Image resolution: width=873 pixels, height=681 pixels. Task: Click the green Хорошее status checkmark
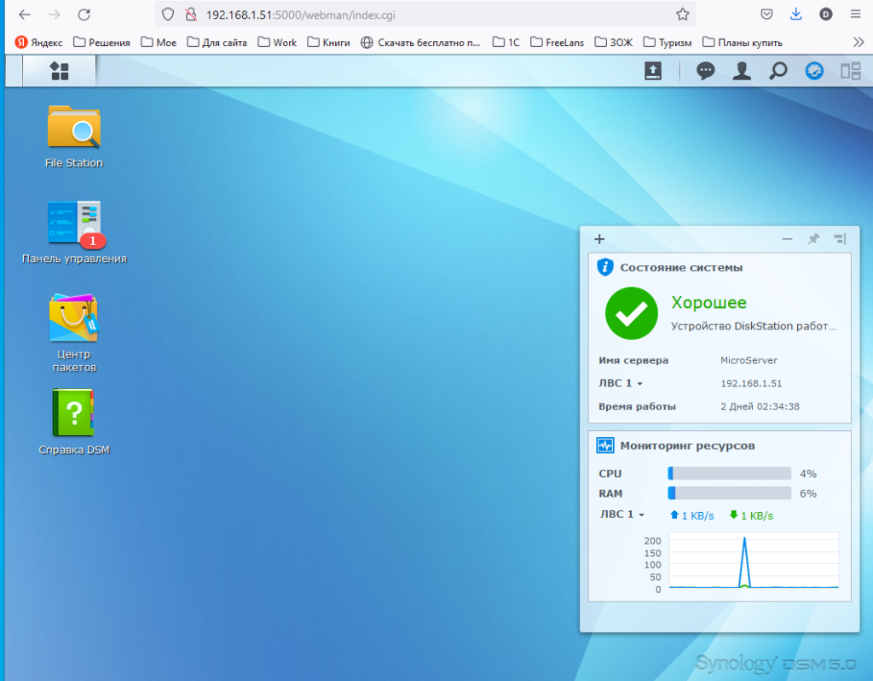632,313
